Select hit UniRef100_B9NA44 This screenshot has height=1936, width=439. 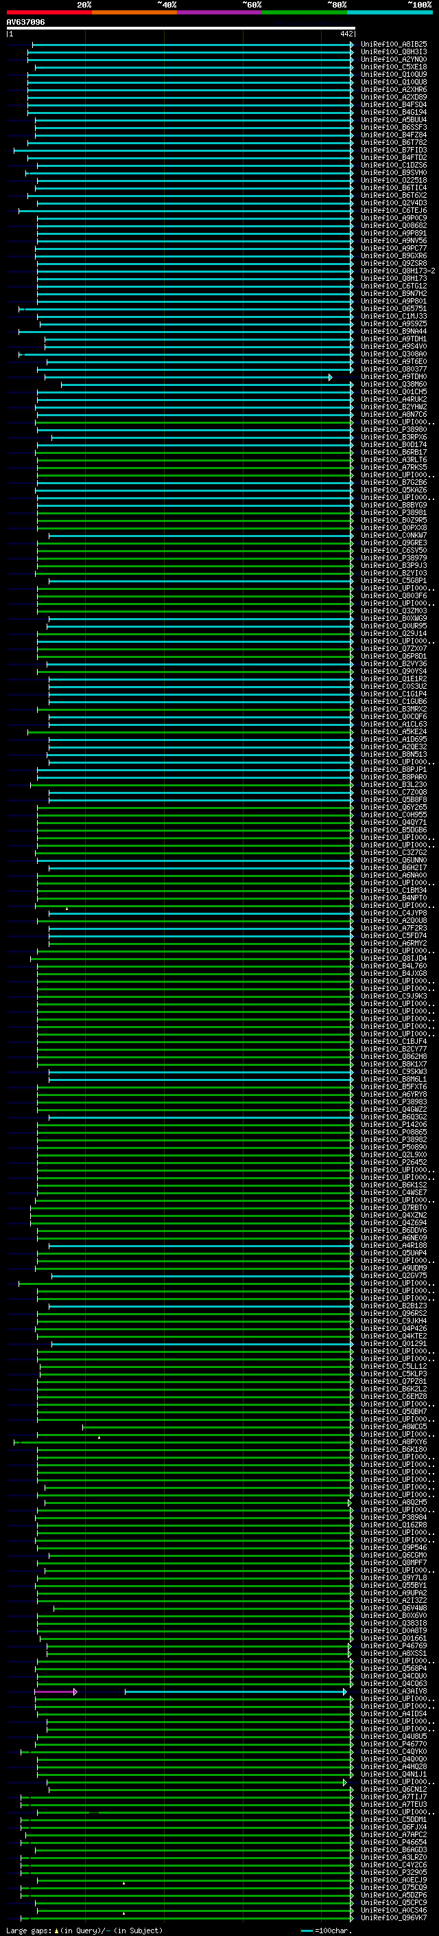click(394, 331)
